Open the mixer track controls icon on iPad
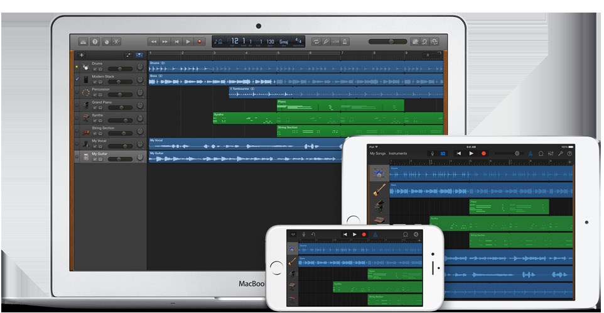 (551, 153)
